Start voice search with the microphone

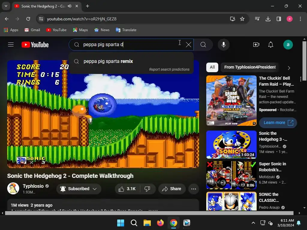(223, 45)
